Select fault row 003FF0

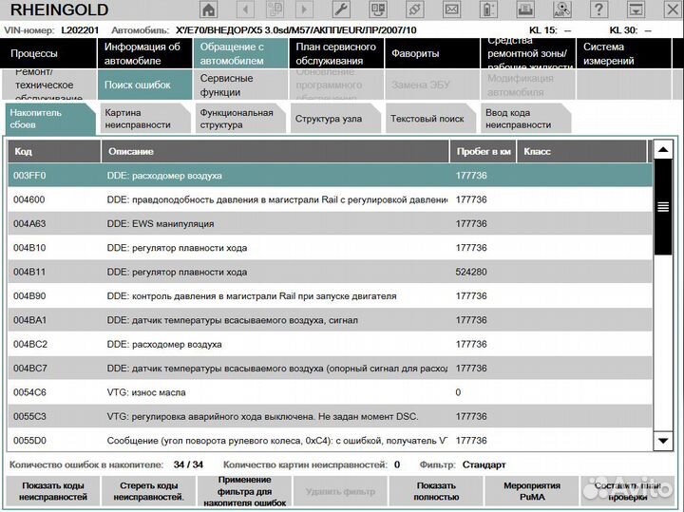click(330, 176)
